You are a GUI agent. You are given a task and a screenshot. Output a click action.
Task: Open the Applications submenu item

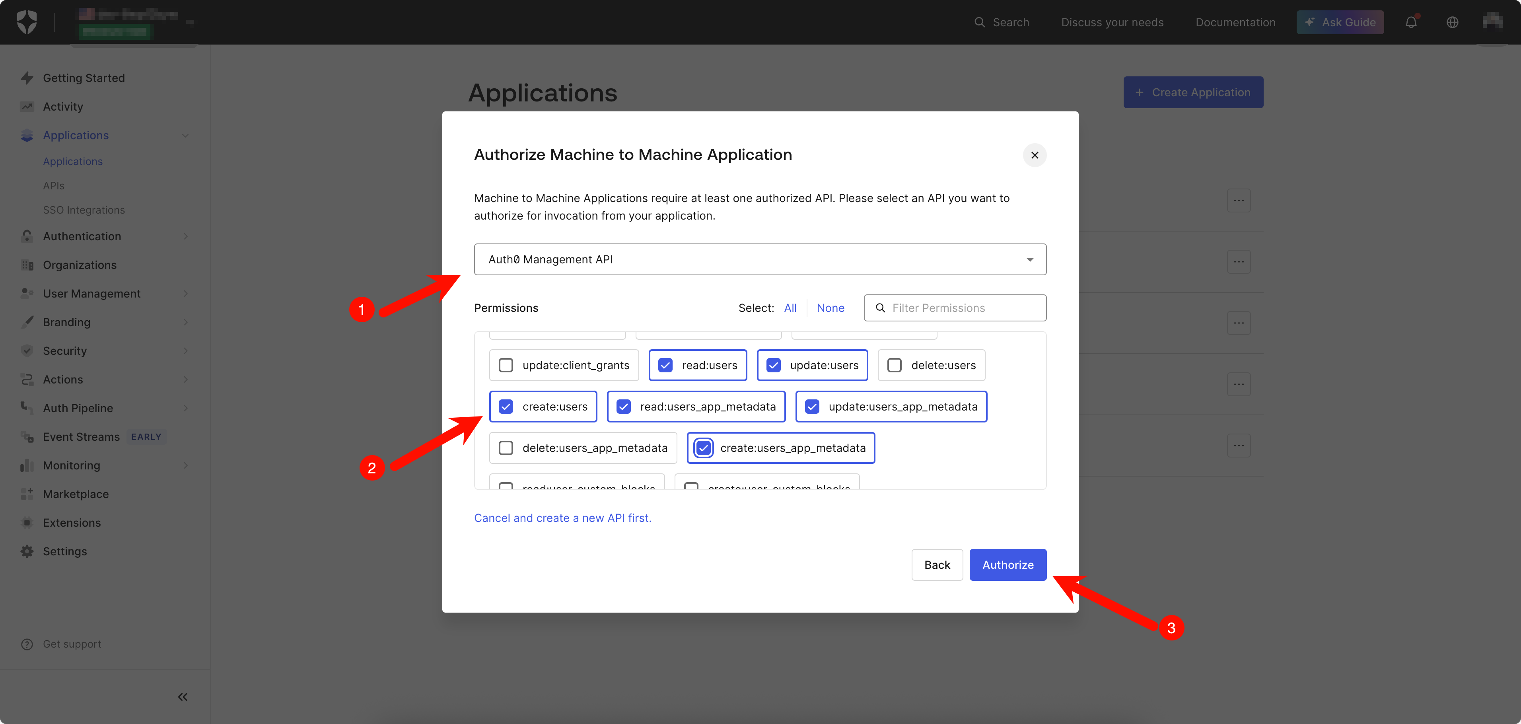coord(73,162)
